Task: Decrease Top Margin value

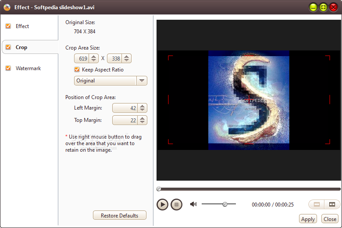Action: click(x=142, y=122)
